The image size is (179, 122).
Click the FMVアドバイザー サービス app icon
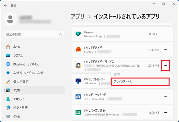78,65
